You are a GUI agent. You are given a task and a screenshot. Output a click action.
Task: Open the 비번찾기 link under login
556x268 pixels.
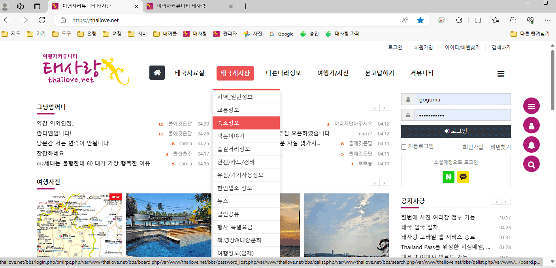500,147
